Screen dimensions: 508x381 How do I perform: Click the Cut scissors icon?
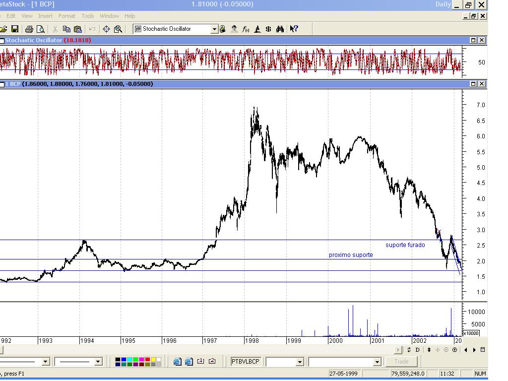55,29
